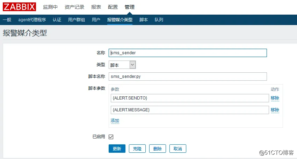Click 添加 to add a parameter
This screenshot has height=159, width=297.
(x=115, y=121)
